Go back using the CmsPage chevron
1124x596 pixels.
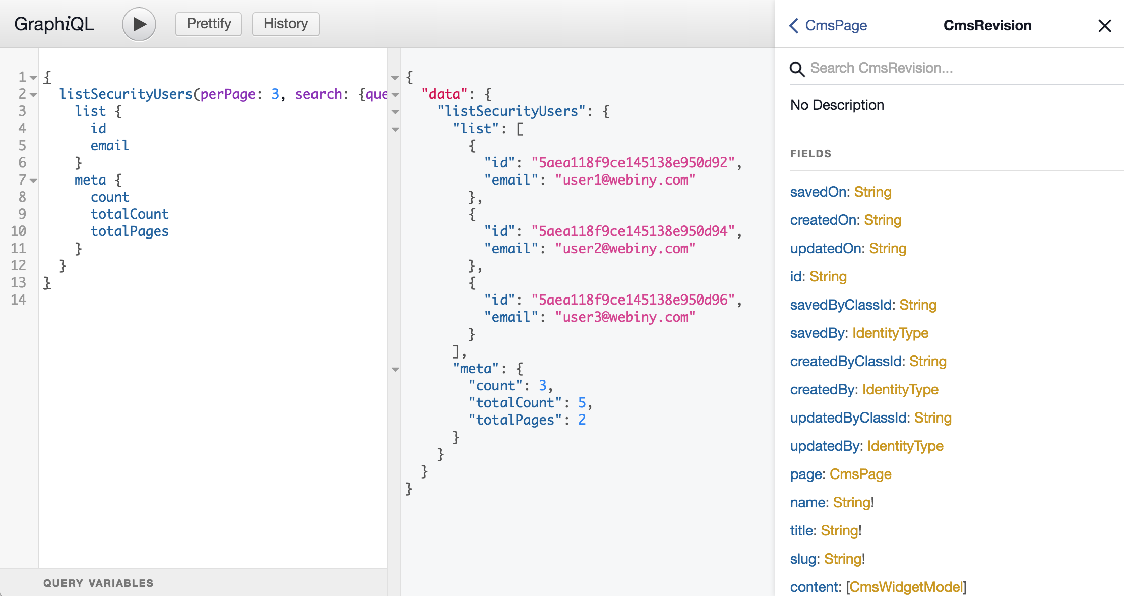click(794, 26)
